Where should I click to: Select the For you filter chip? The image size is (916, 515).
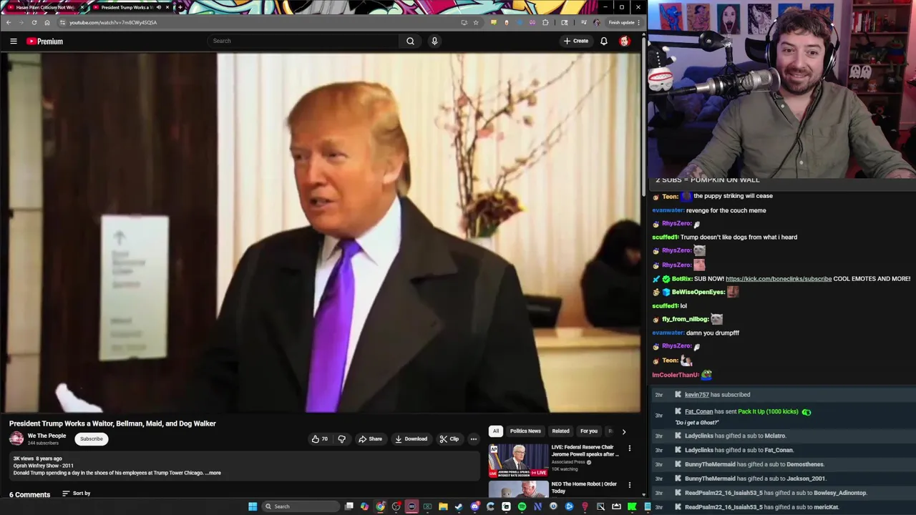click(589, 431)
